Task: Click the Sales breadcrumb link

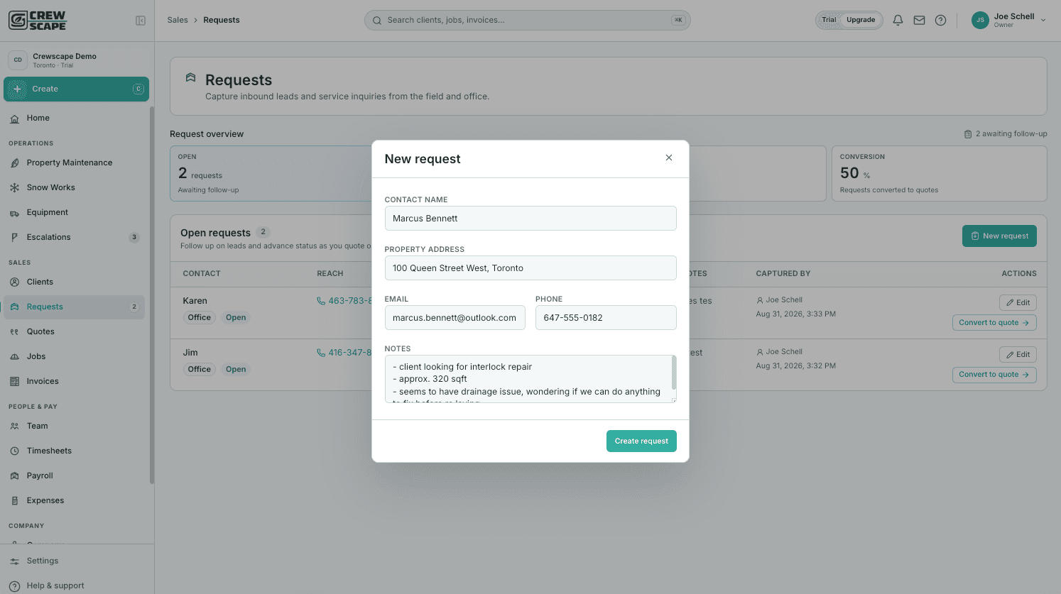Action: (x=178, y=21)
